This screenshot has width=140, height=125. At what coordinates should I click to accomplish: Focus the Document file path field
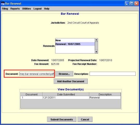[x=37, y=74]
